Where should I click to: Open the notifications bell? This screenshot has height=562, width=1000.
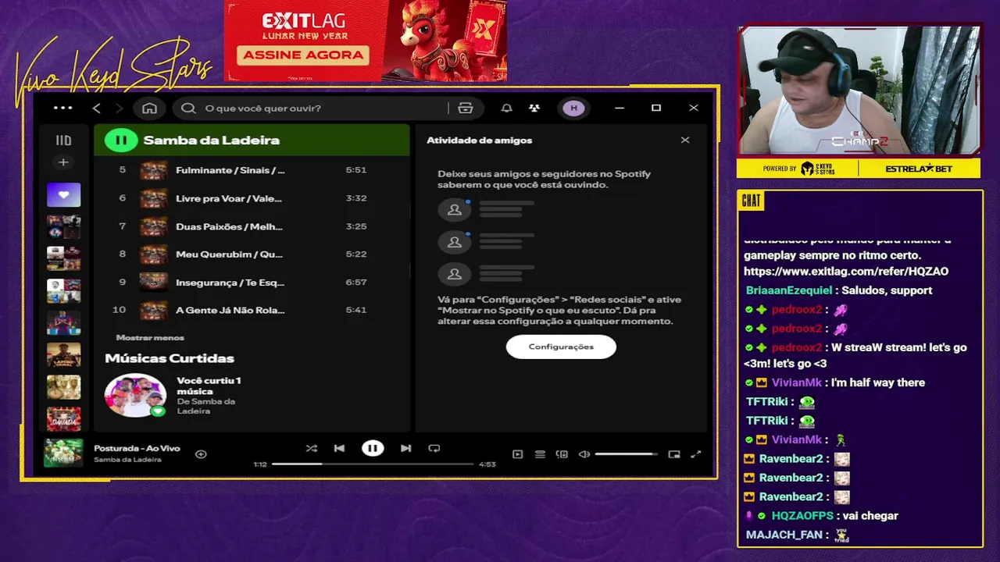pyautogui.click(x=506, y=108)
